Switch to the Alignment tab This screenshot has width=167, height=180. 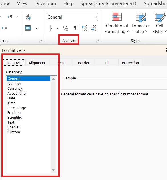coord(37,63)
